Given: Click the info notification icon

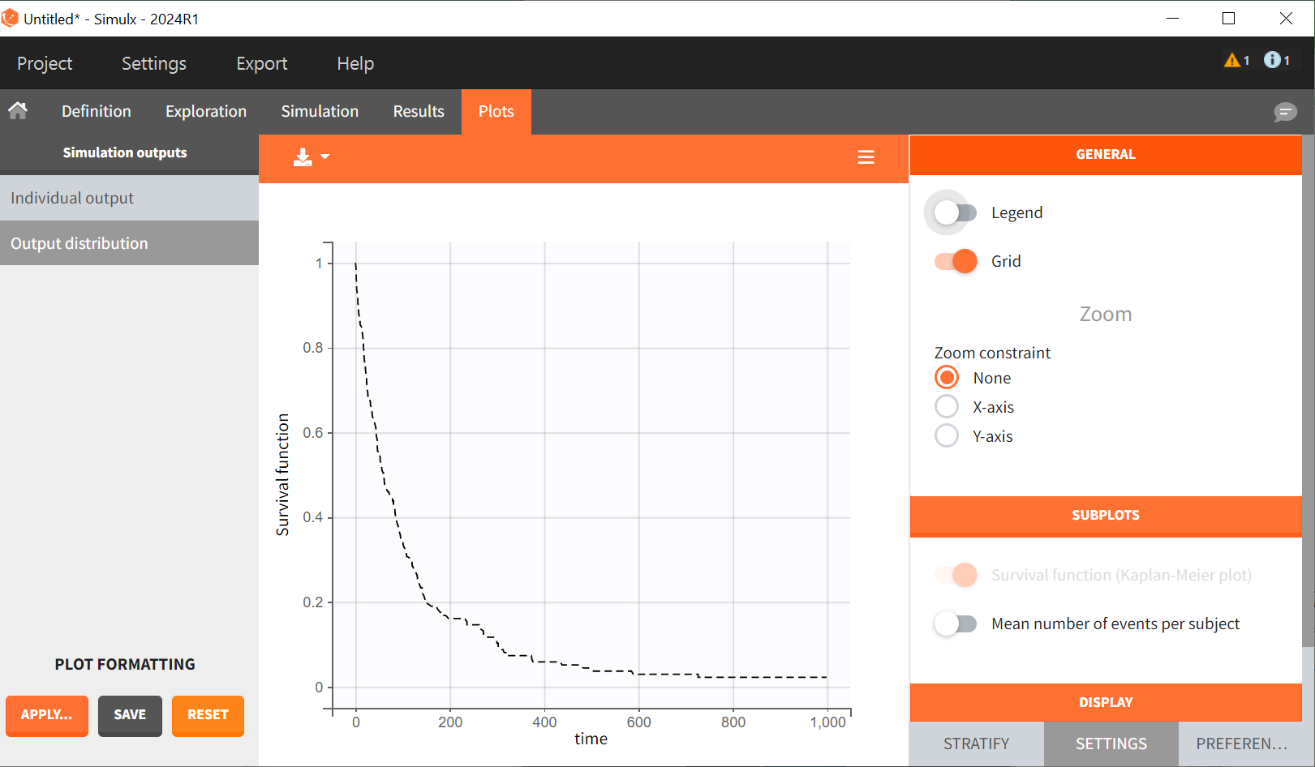Looking at the screenshot, I should click(x=1272, y=60).
